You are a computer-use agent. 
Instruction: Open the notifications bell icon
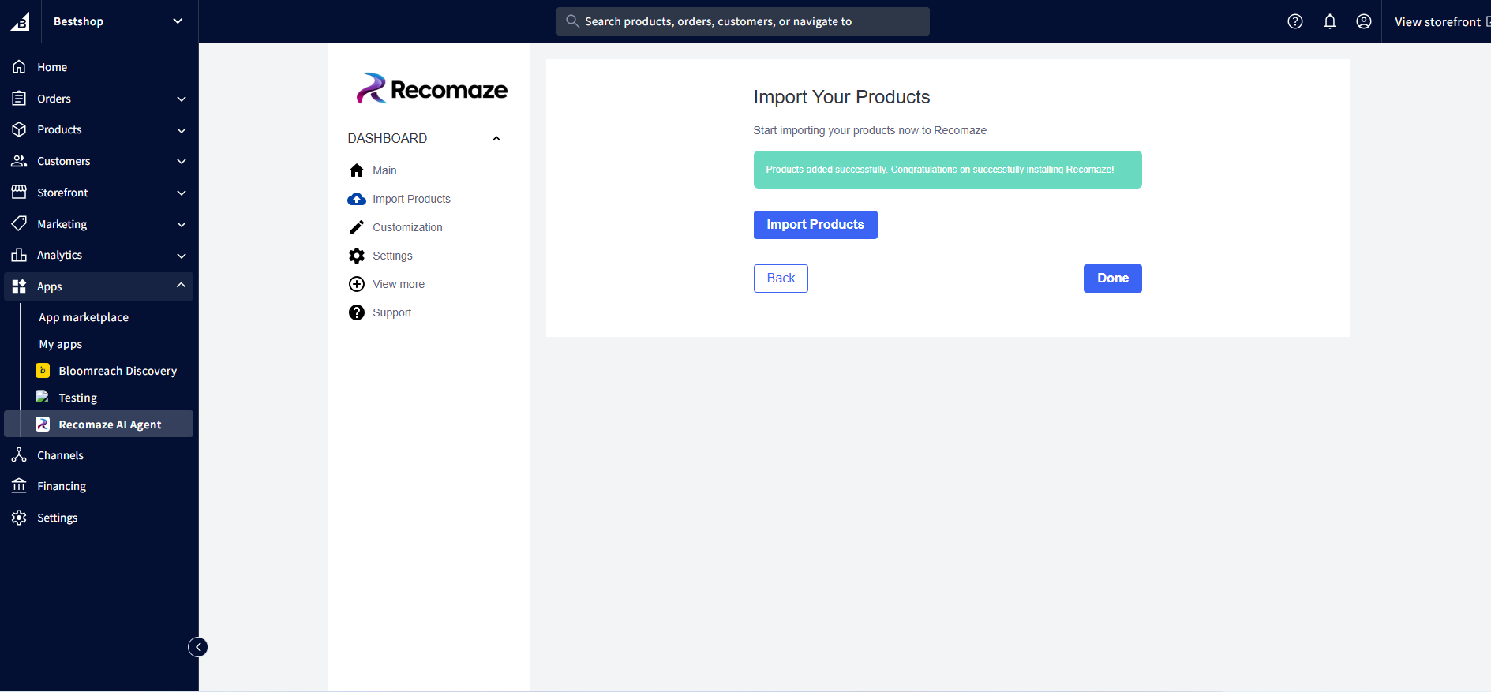(x=1330, y=21)
